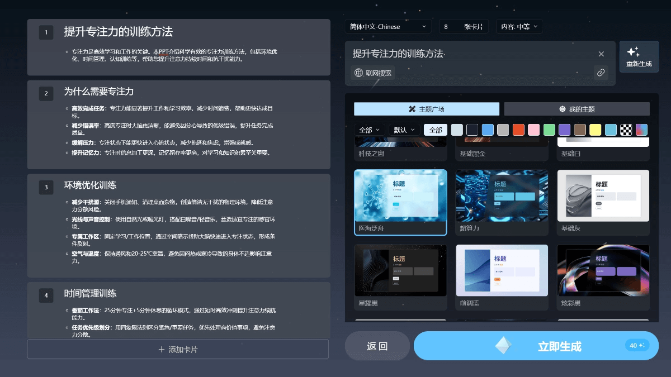
Task: Click the link attachment icon in prompt box
Action: [x=601, y=73]
